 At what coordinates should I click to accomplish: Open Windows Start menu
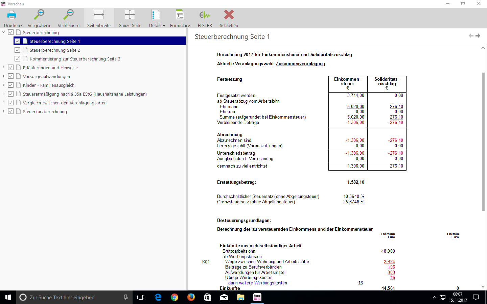(8, 297)
